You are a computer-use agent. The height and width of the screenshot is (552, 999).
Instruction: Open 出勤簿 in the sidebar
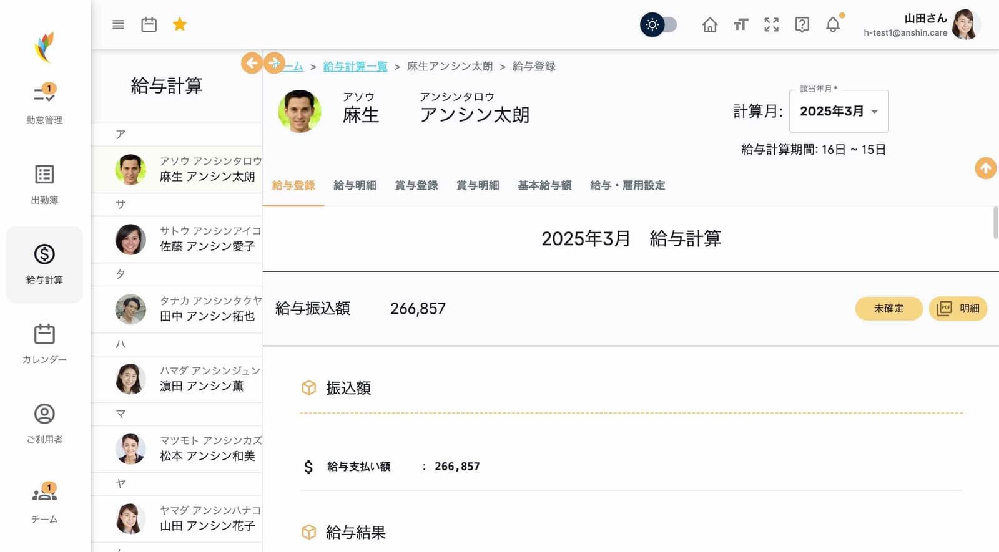44,185
